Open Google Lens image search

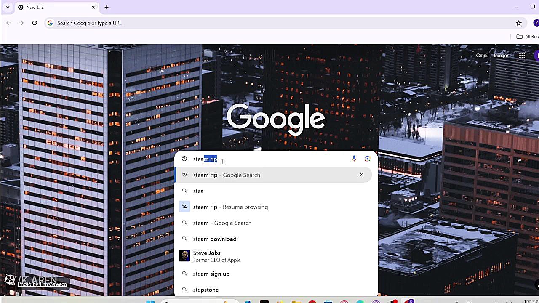tap(367, 159)
